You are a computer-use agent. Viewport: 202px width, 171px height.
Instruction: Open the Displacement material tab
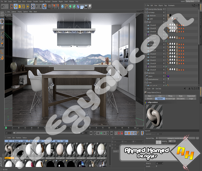(191, 96)
